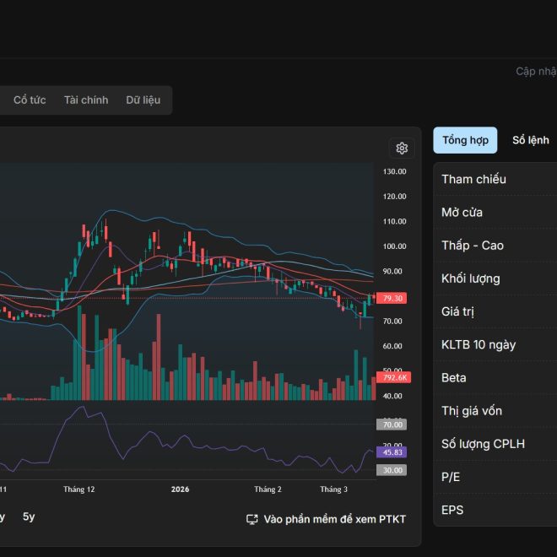The width and height of the screenshot is (557, 557).
Task: Click the Khối lượng row
Action: click(496, 278)
